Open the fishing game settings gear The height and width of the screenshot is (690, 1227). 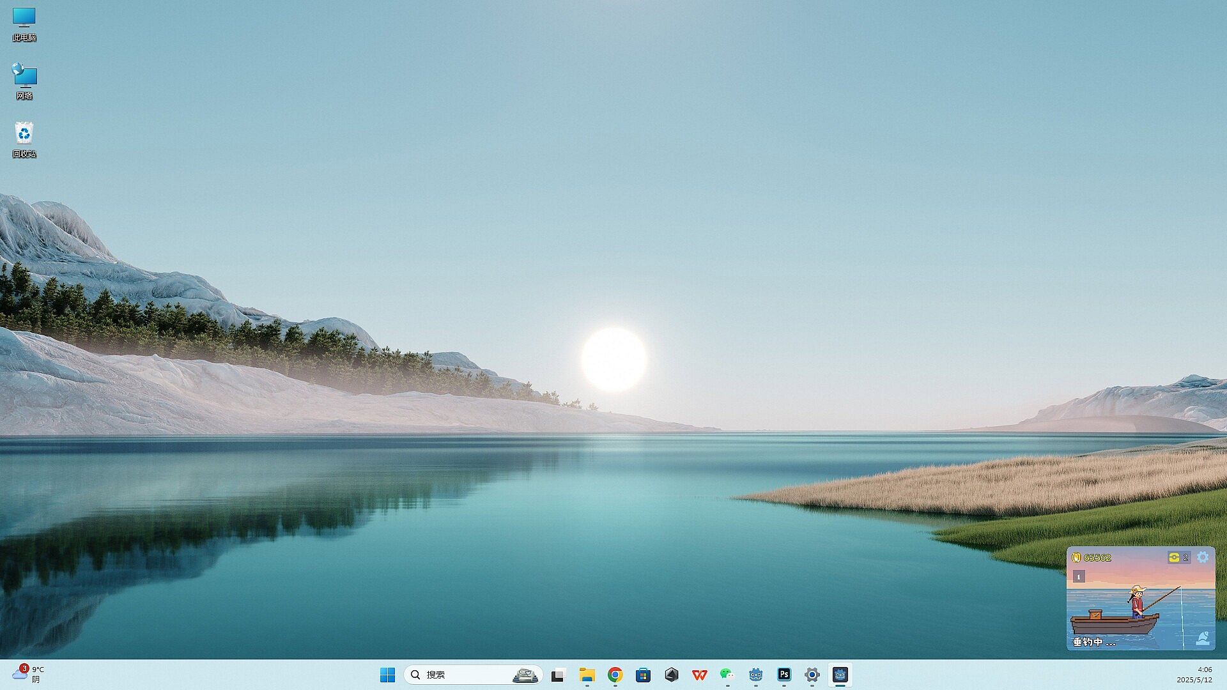point(1203,557)
